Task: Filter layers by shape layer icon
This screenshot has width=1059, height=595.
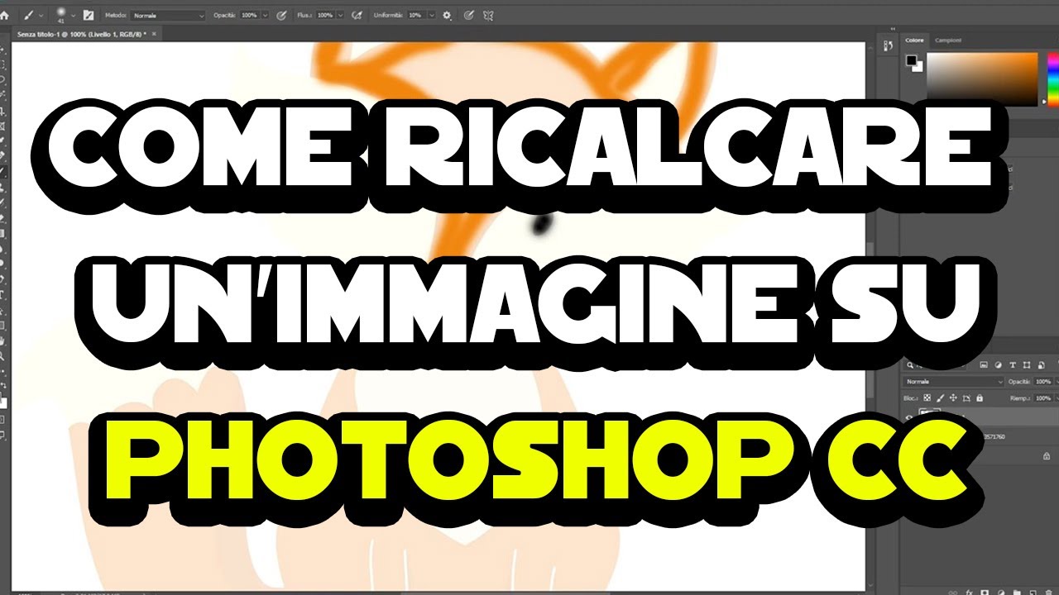Action: click(x=1027, y=364)
